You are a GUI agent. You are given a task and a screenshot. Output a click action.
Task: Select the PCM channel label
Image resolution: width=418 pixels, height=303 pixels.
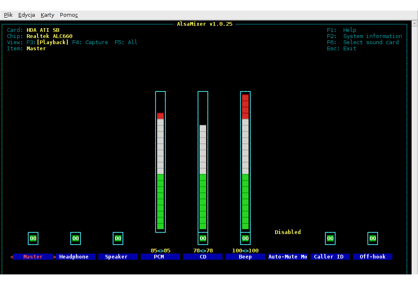[160, 257]
